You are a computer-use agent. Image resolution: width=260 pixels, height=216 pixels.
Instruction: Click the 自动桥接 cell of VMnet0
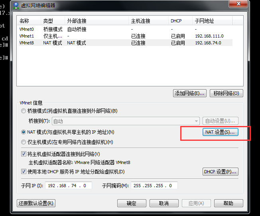[x=77, y=30]
